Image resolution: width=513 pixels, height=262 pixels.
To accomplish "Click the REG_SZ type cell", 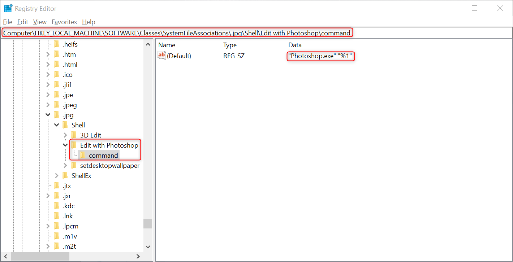I will pos(234,56).
